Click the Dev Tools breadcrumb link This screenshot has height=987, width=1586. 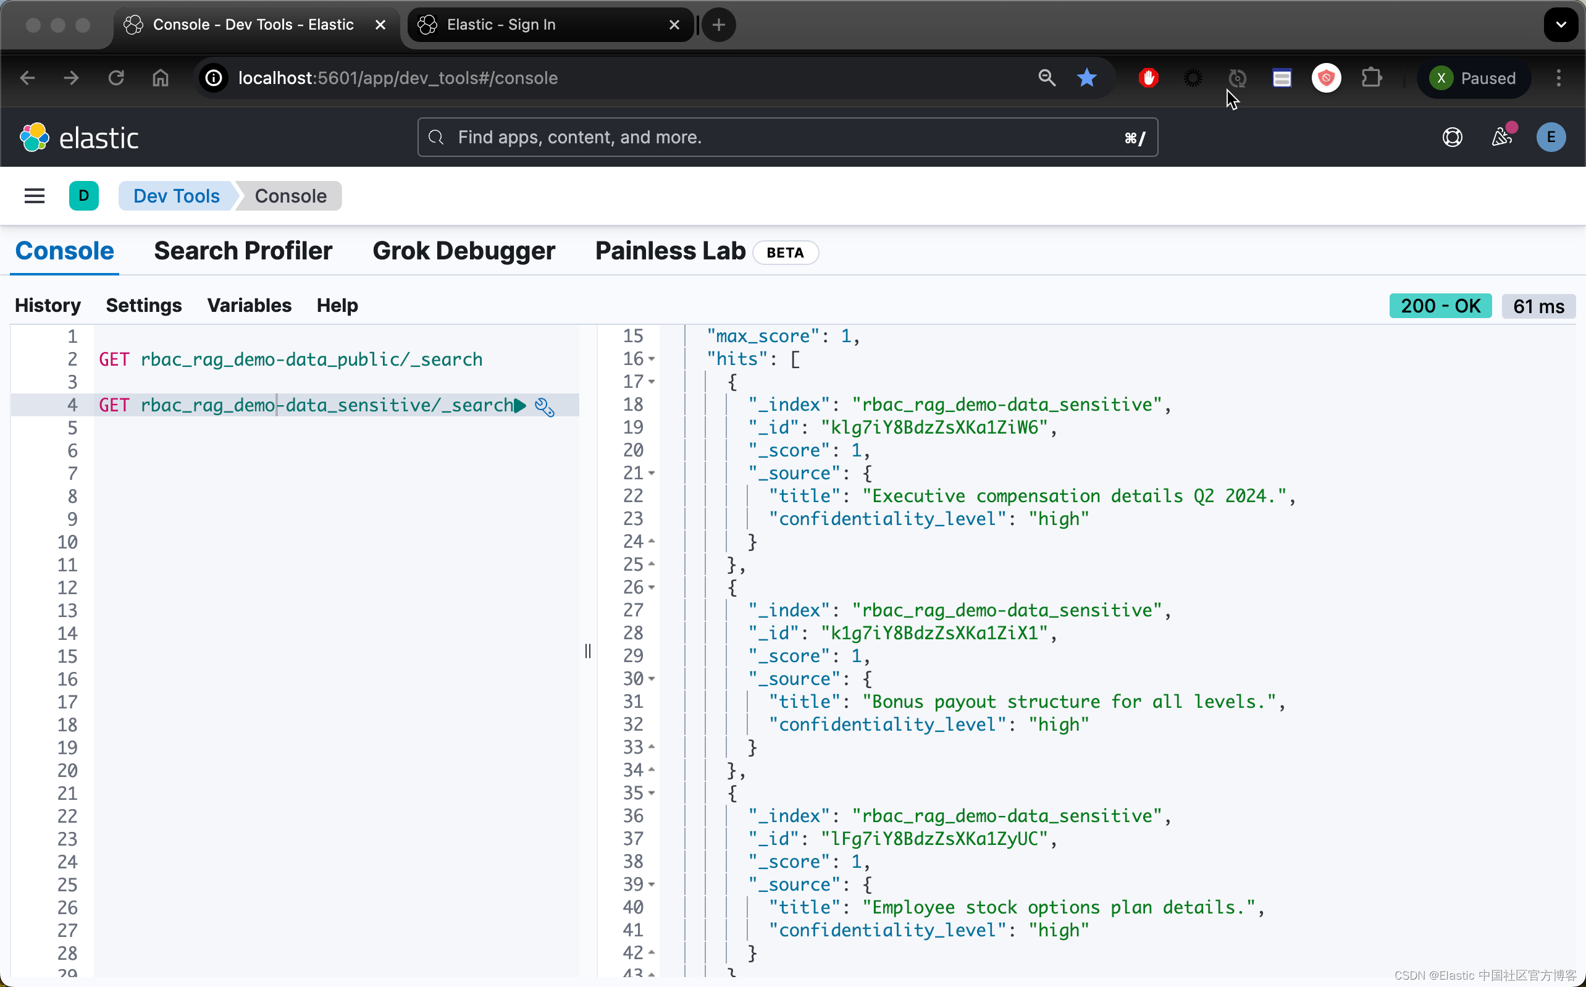tap(176, 196)
